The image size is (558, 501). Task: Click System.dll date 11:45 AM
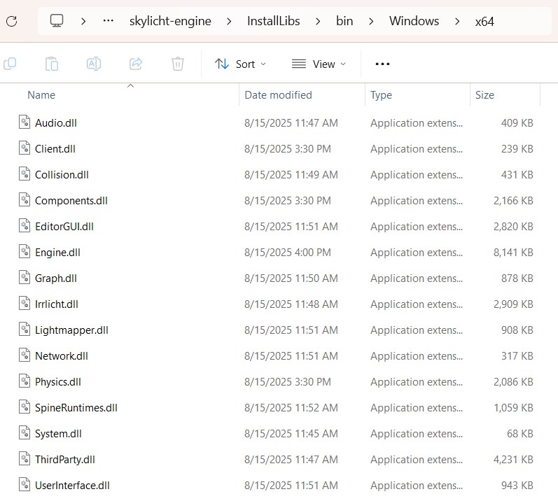tap(291, 434)
